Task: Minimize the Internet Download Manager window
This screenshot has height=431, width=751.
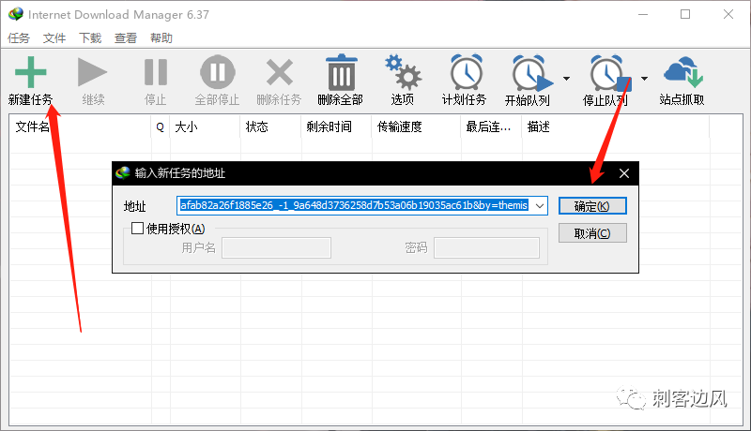Action: [643, 14]
